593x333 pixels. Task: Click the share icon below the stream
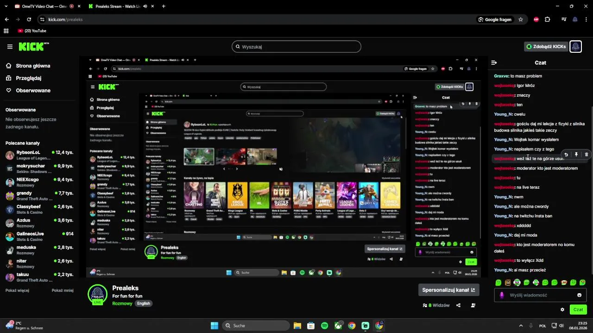click(459, 305)
